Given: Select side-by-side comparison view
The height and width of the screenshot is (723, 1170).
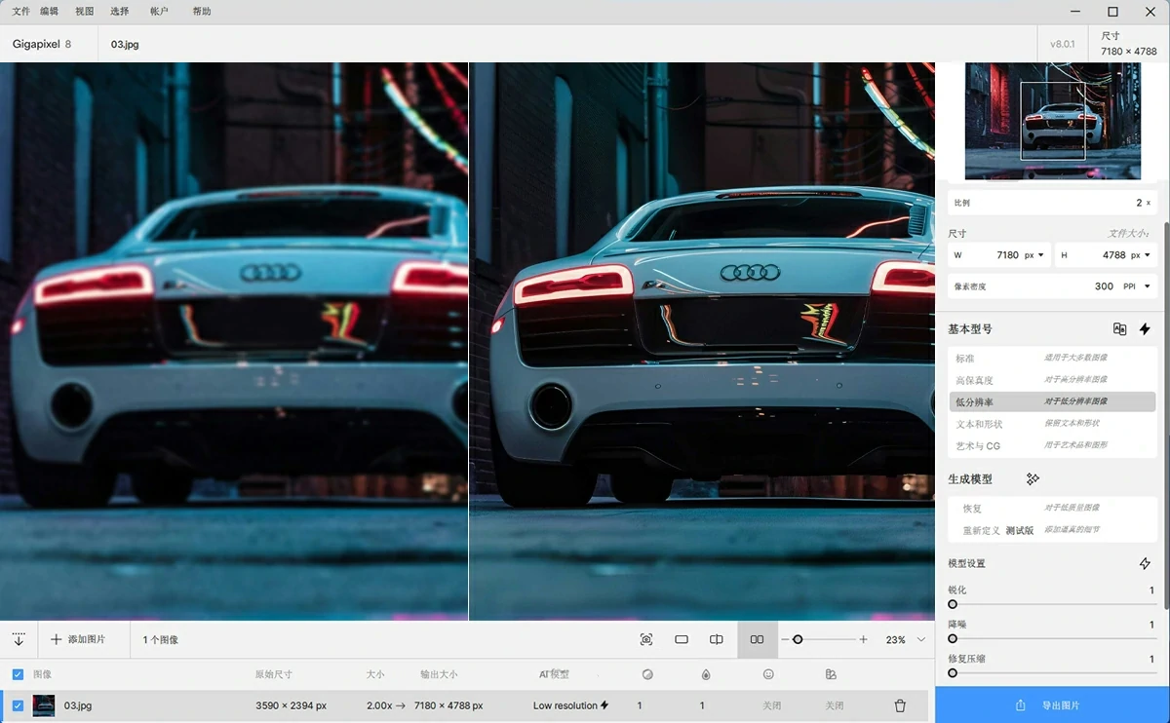Looking at the screenshot, I should (757, 639).
